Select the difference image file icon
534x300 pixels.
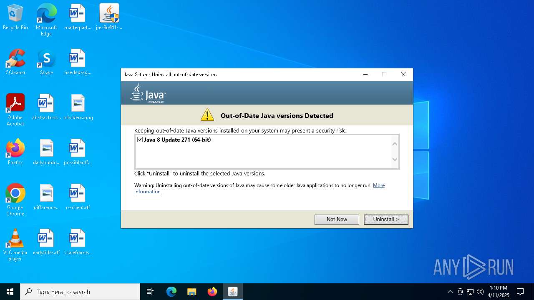click(x=46, y=197)
